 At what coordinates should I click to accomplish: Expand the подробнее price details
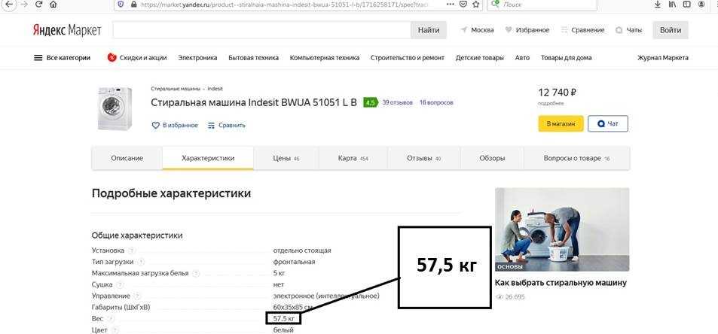(x=550, y=103)
